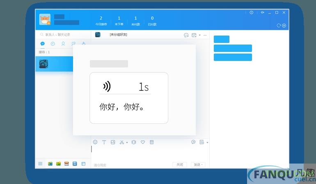Viewport: 316px width, 184px height.
Task: Click the heart icon in chat toolbar
Action: point(143,142)
